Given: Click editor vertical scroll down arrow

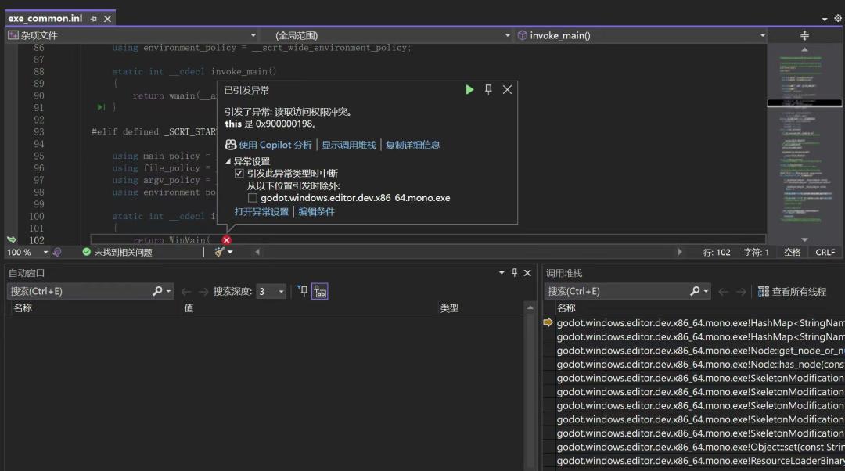Looking at the screenshot, I should click(x=804, y=240).
